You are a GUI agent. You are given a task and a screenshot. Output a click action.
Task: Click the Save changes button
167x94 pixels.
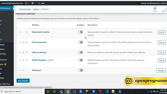coord(23,81)
